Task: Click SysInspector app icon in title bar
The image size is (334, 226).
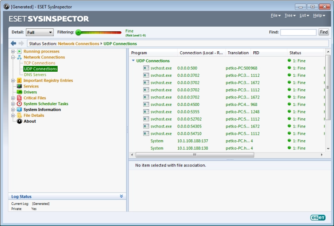Action: 6,7
